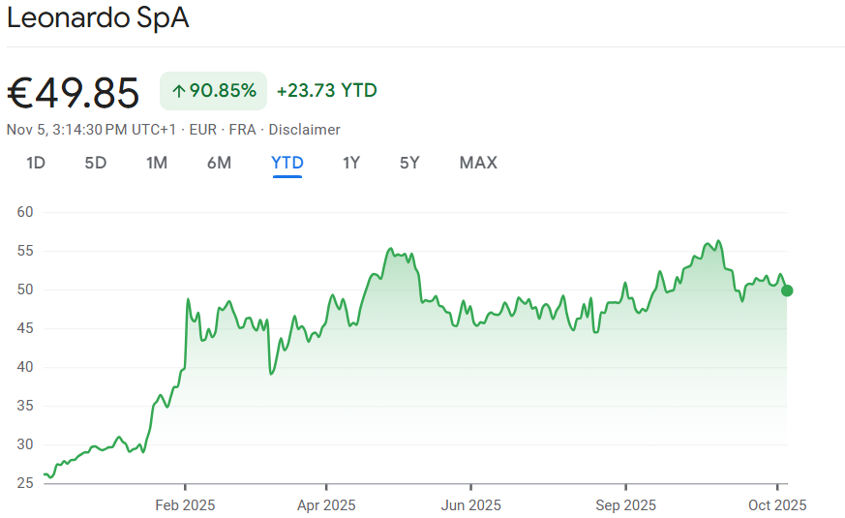The width and height of the screenshot is (845, 518).
Task: Click the Feb 2025 axis marker
Action: [185, 505]
